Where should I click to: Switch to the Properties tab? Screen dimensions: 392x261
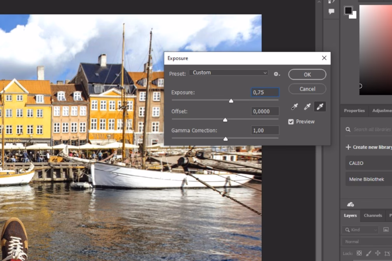coord(354,111)
